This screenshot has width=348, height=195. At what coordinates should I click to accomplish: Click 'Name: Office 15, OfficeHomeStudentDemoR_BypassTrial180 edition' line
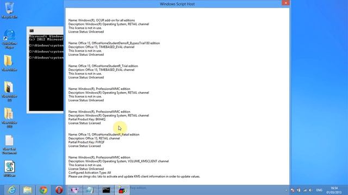pos(114,43)
